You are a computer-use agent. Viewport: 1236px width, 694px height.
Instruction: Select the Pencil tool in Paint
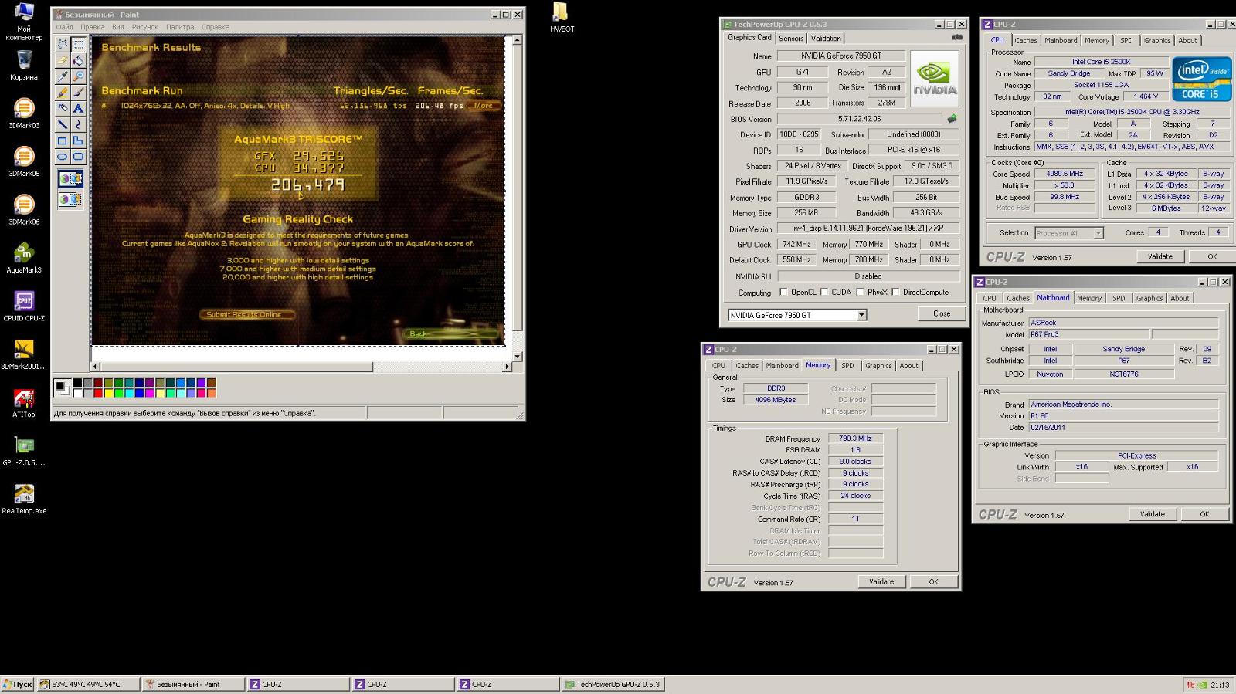click(x=63, y=93)
